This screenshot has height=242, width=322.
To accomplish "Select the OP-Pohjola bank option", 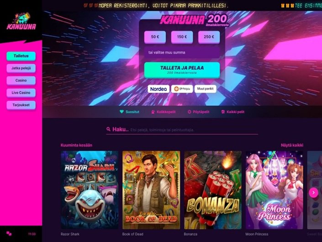I will coord(182,89).
